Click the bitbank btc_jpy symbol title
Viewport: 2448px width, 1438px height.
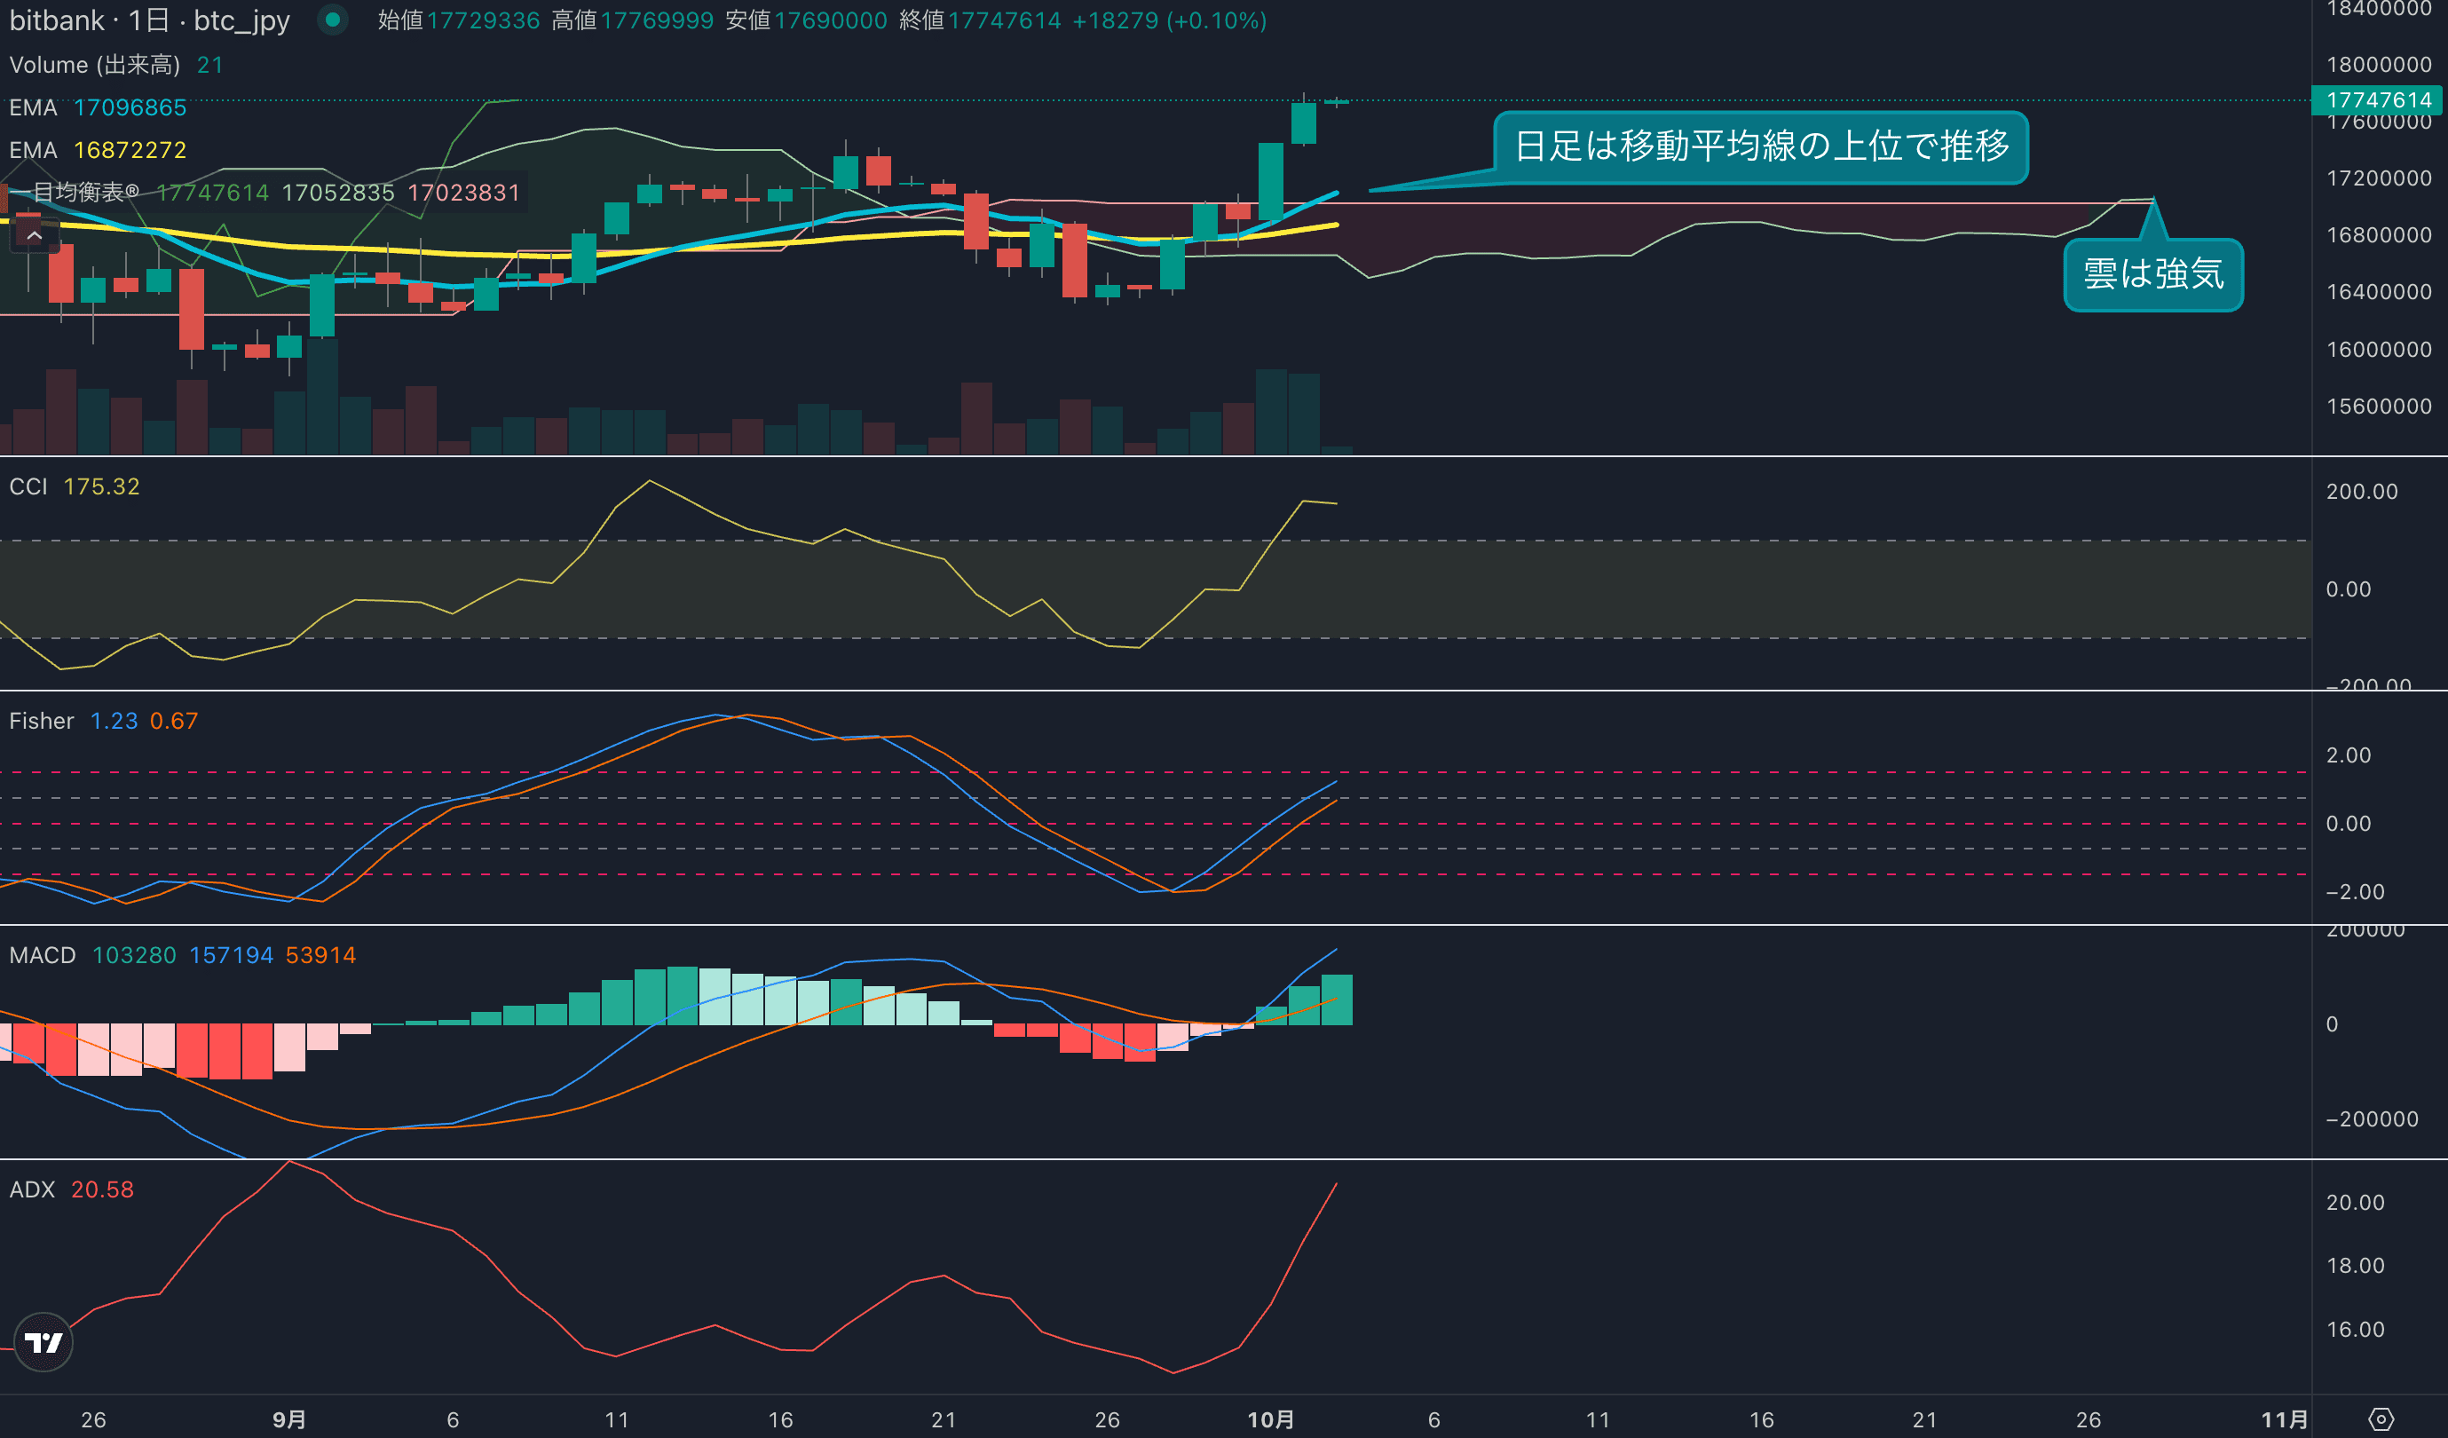click(x=150, y=20)
